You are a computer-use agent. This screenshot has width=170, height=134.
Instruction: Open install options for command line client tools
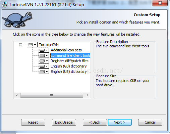tap(44, 55)
